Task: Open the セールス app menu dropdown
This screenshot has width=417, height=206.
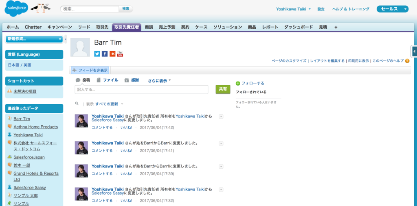Action: coord(393,9)
